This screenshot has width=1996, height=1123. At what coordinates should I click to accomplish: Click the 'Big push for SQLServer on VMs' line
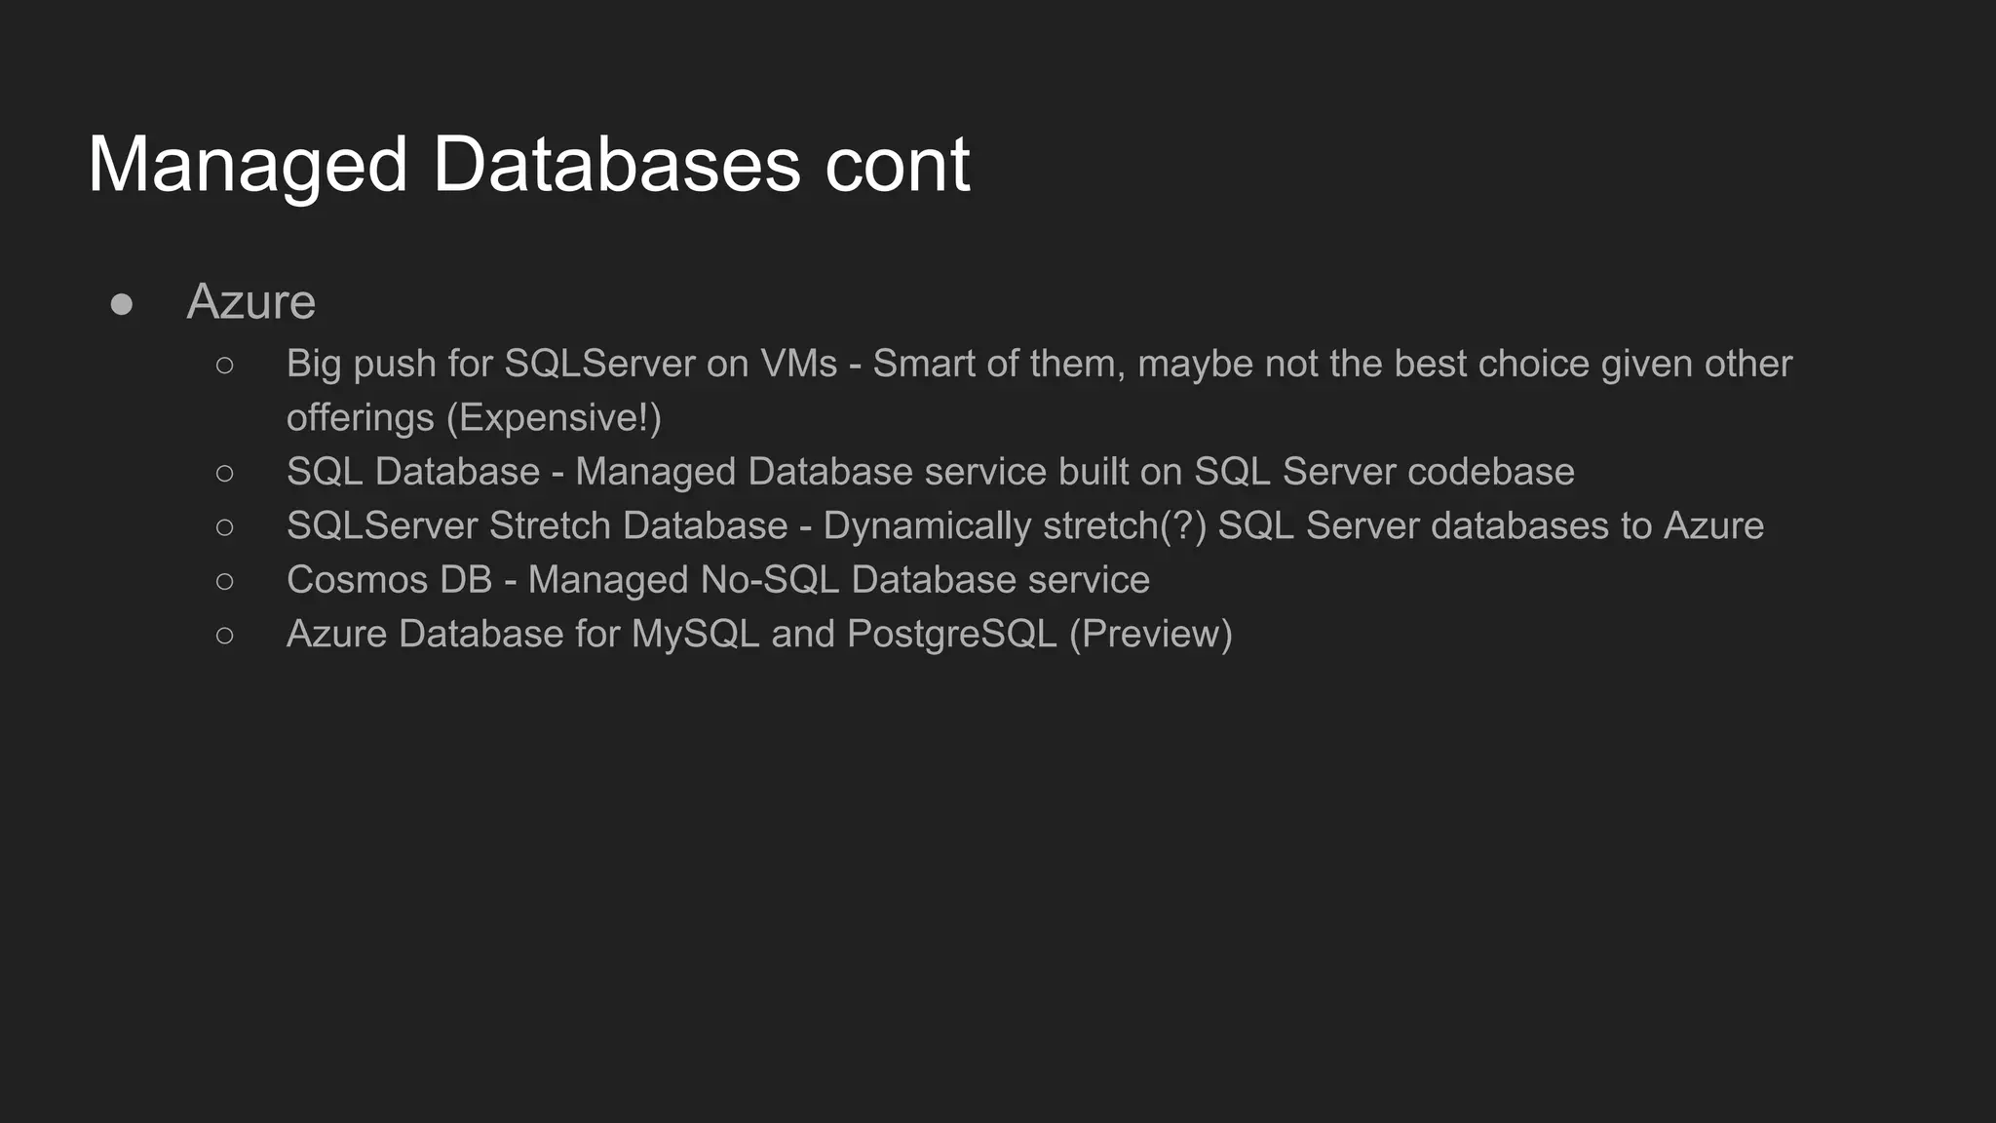click(x=1039, y=365)
